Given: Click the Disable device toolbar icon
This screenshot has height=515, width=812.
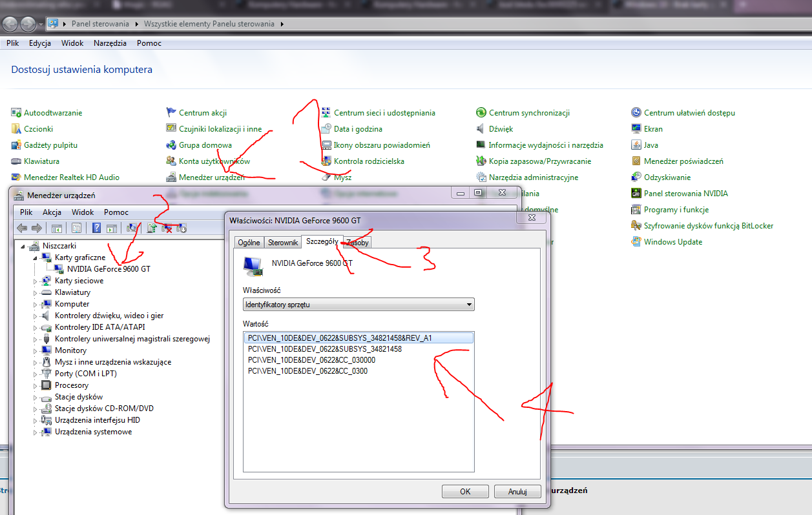Looking at the screenshot, I should pyautogui.click(x=182, y=228).
